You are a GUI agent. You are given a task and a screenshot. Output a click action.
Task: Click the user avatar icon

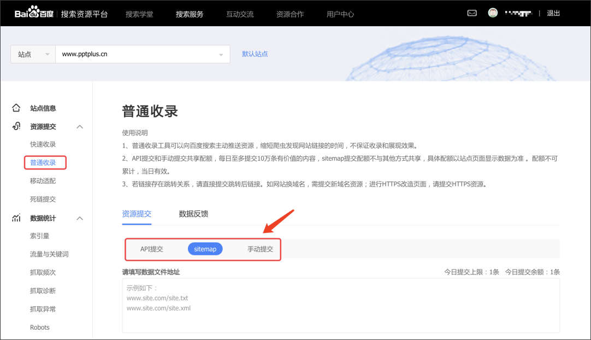493,13
